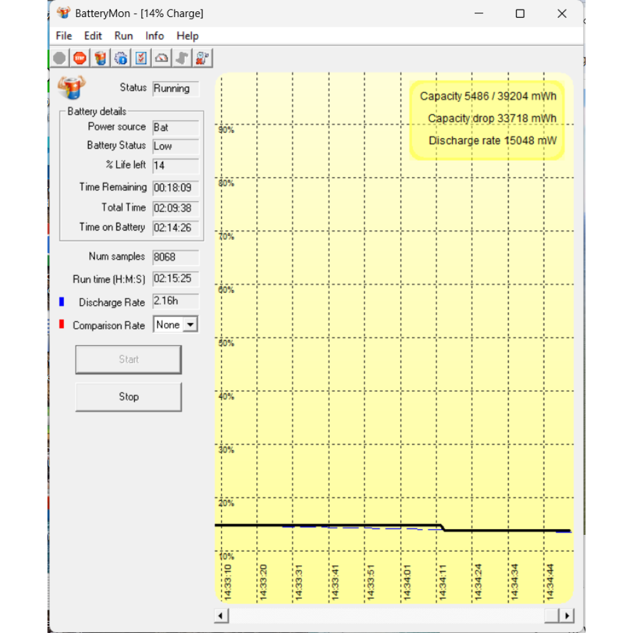Open the Edit menu

pyautogui.click(x=93, y=36)
